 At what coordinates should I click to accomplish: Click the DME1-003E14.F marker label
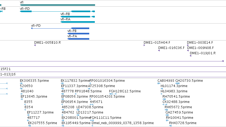point(200,43)
